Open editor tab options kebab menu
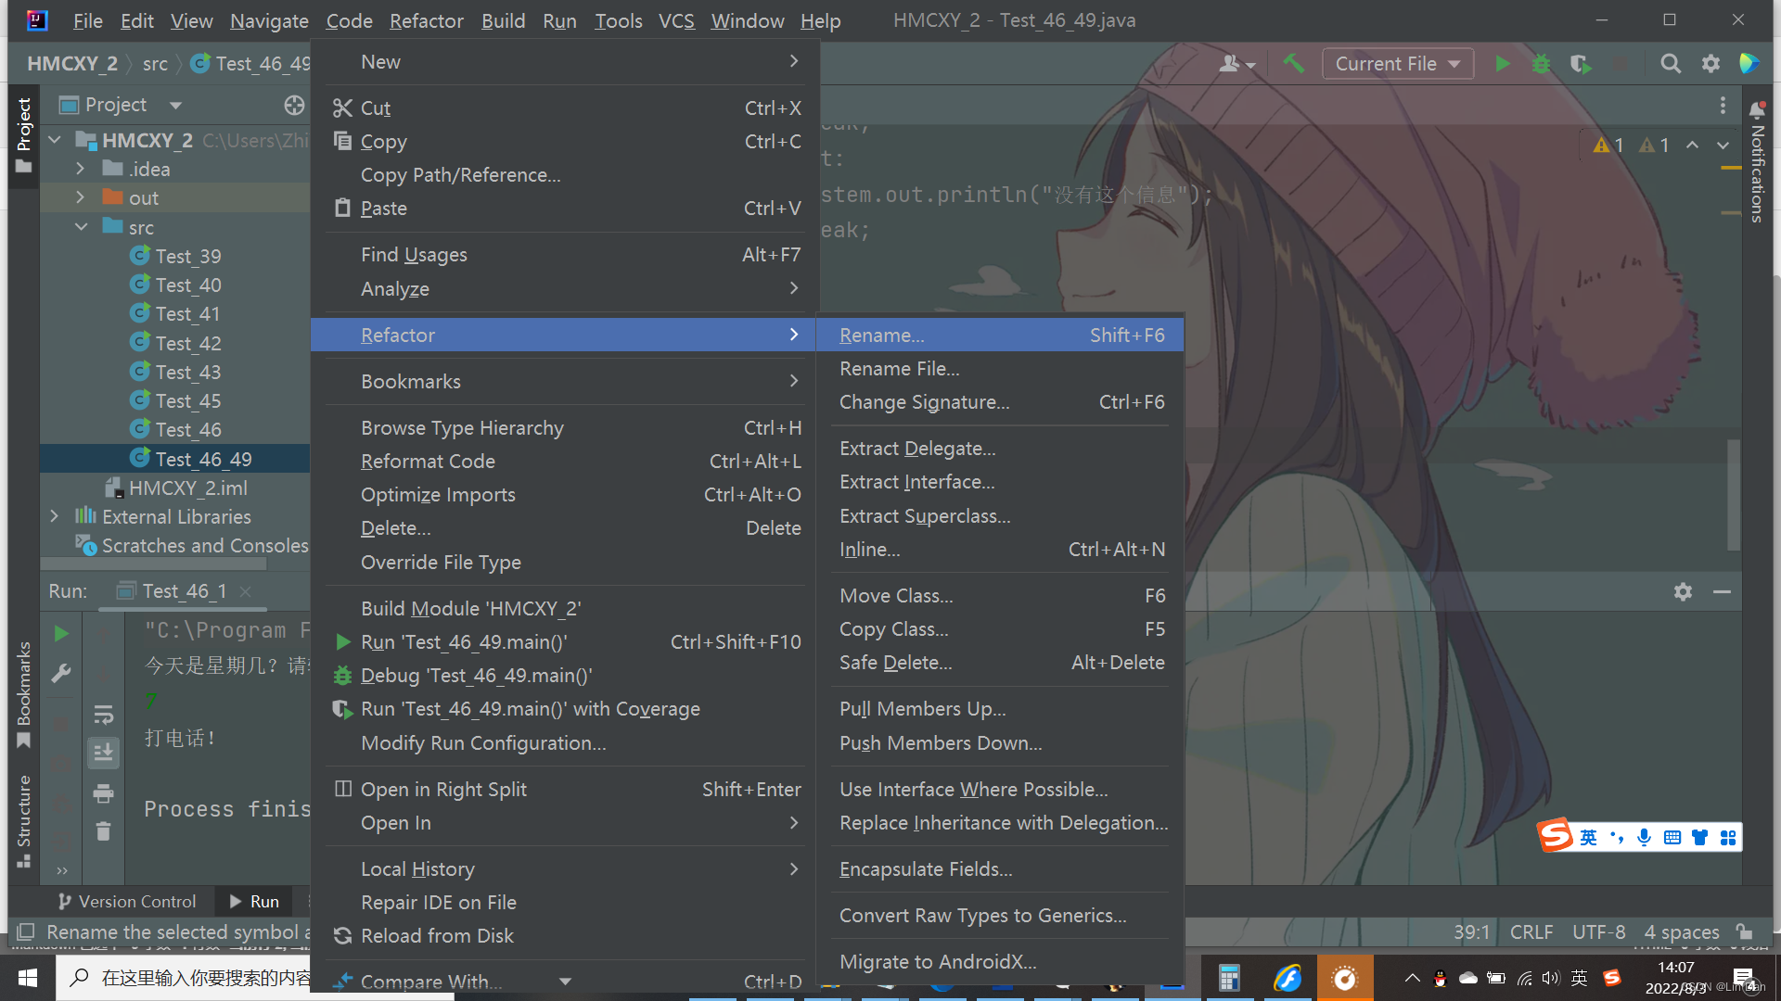Screen dimensions: 1781x1001 (x=1723, y=106)
